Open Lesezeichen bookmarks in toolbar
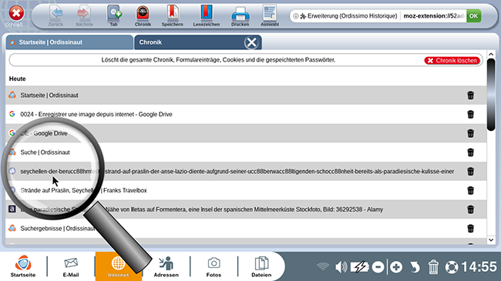 click(206, 15)
